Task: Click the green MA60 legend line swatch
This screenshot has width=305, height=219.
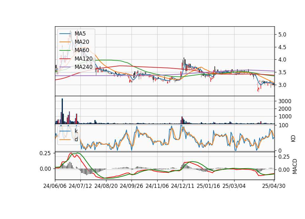Action: pos(65,50)
